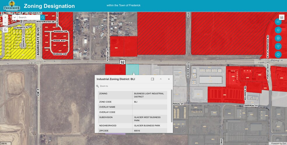287x145 pixels.
Task: Click the Frederick town logo
Action: pos(12,6)
